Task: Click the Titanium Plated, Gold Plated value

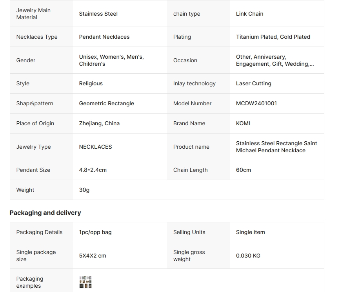Action: coord(273,37)
